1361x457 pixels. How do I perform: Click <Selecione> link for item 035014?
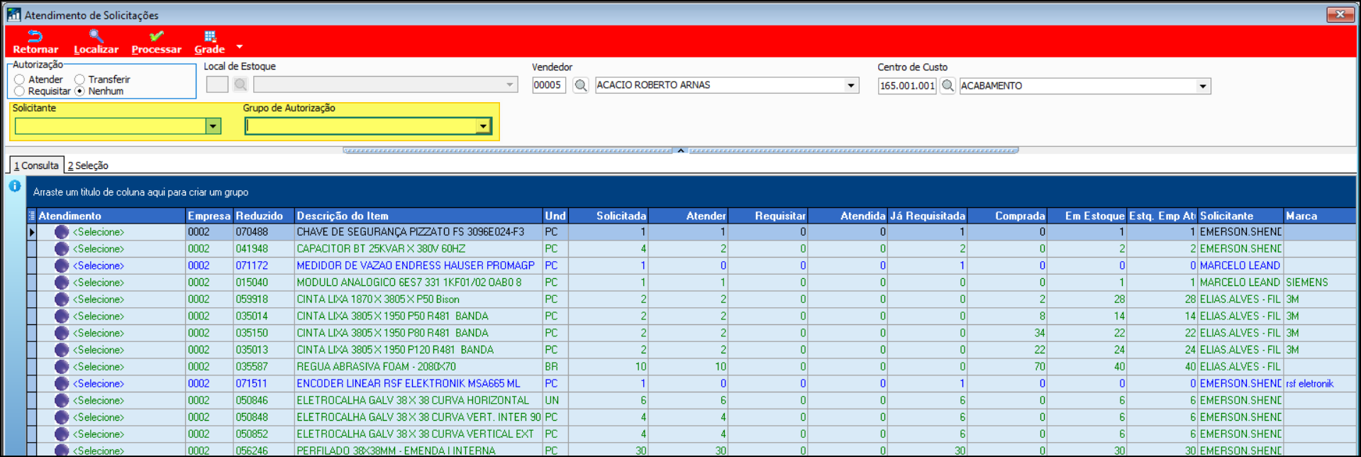click(x=99, y=316)
